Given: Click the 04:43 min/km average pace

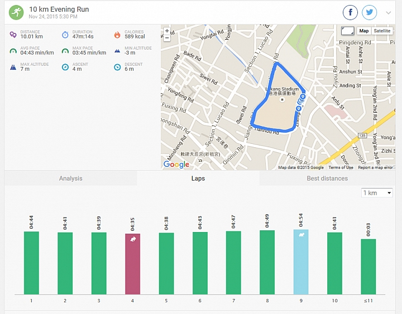Looking at the screenshot, I should tap(37, 53).
